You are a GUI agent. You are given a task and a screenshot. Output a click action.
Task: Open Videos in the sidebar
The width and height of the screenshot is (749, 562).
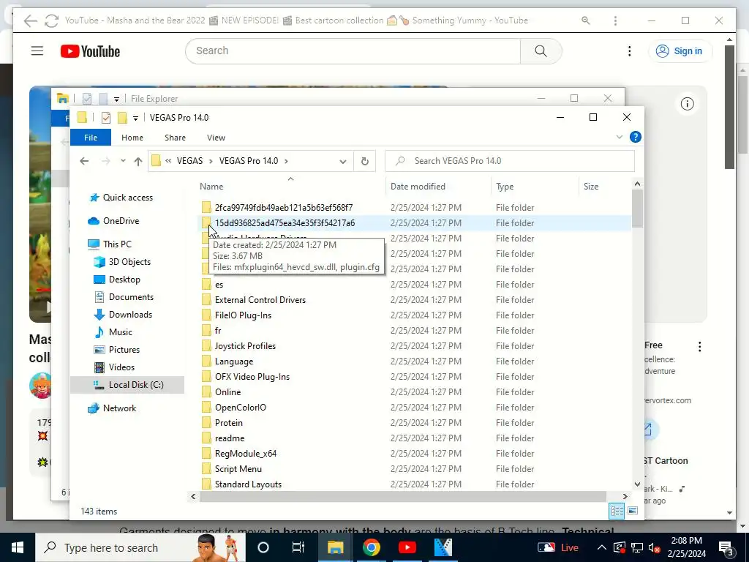[x=114, y=367]
